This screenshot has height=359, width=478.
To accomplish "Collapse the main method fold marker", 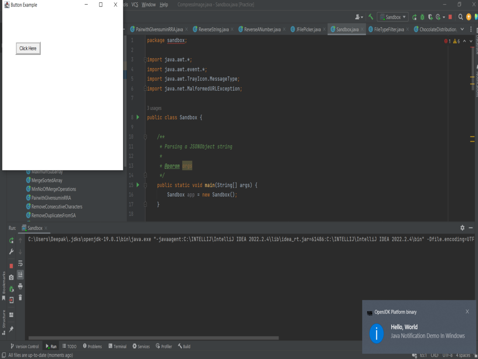I will (x=146, y=185).
